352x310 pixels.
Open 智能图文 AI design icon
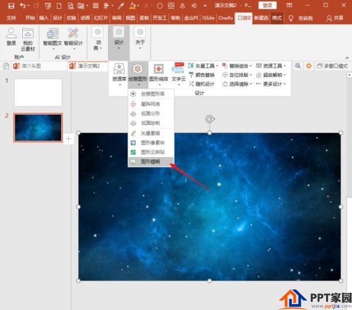point(53,39)
